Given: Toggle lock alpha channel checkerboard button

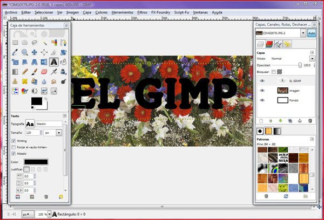Looking at the screenshot, I should point(279,72).
